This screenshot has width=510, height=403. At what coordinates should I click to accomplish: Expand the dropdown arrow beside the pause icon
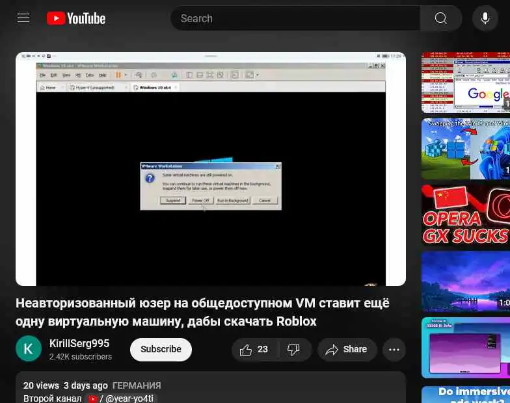click(x=126, y=75)
